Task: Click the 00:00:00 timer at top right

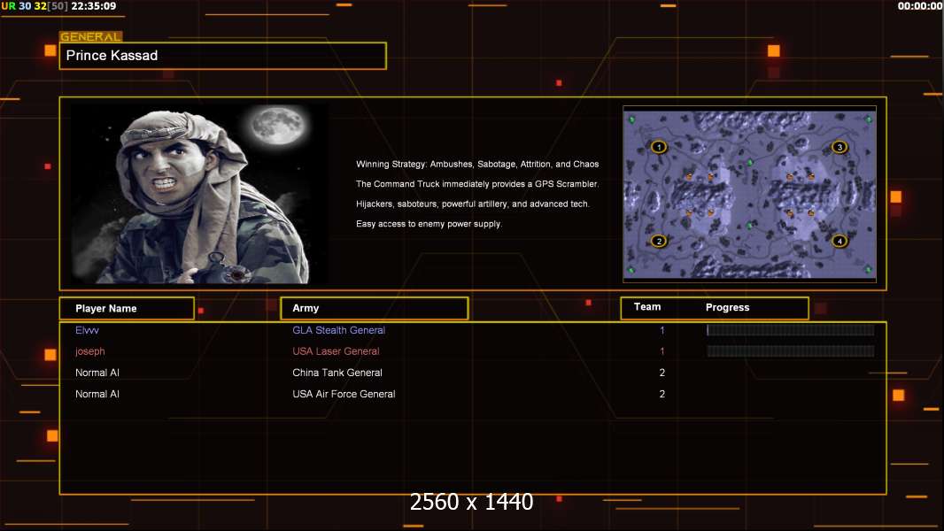Action: click(920, 6)
